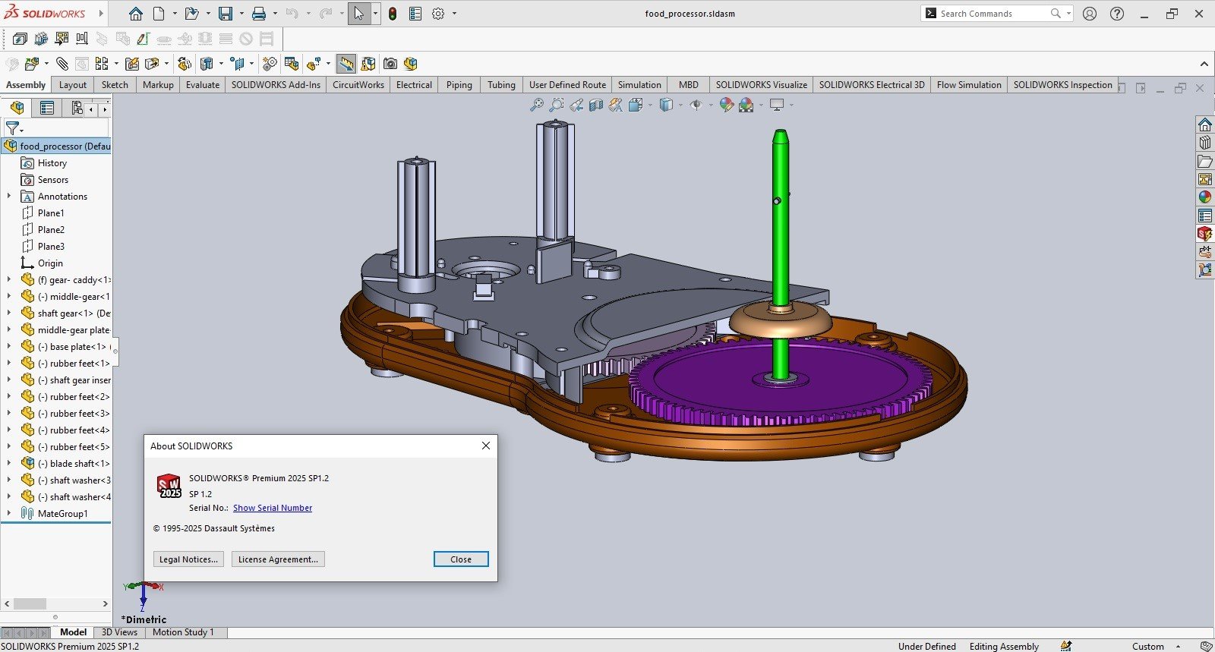Click the Legal Notices... button
The height and width of the screenshot is (652, 1215).
point(188,559)
